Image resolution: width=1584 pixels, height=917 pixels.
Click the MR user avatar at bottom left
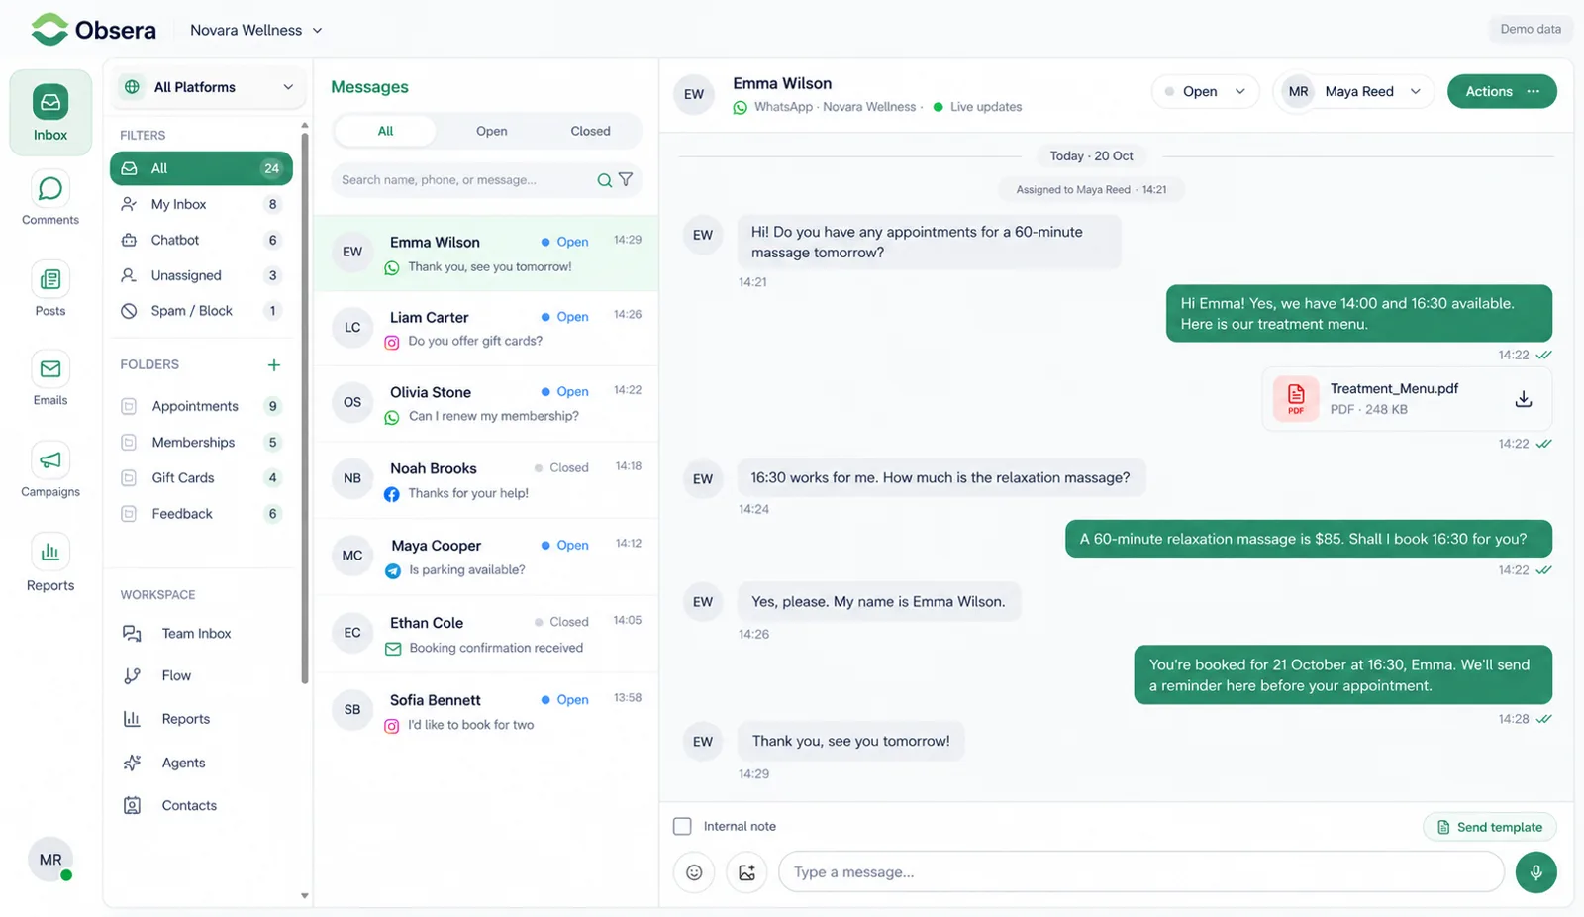pyautogui.click(x=50, y=860)
